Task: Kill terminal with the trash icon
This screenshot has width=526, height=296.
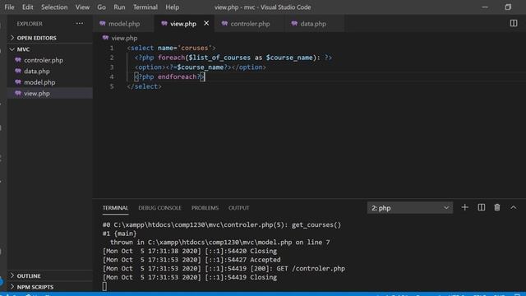Action: (497, 208)
